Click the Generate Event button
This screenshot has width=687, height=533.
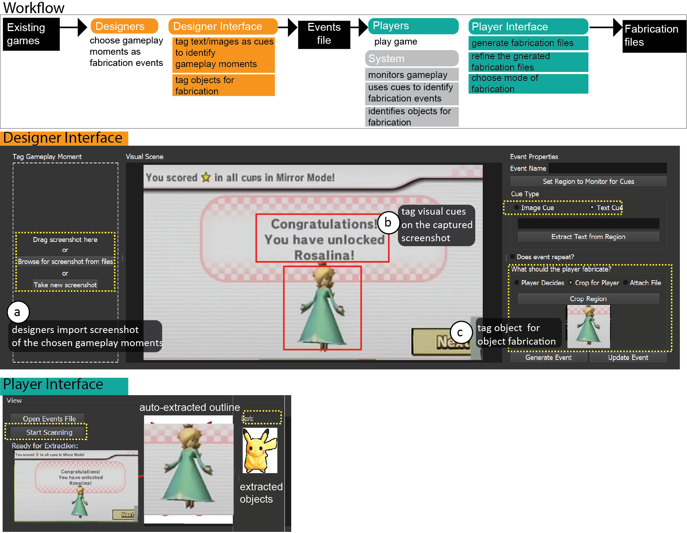[x=549, y=357]
